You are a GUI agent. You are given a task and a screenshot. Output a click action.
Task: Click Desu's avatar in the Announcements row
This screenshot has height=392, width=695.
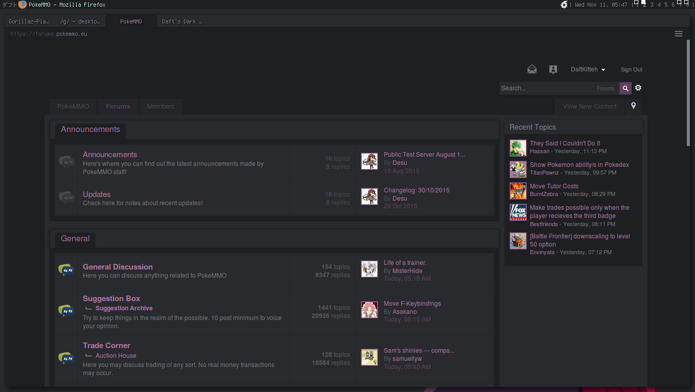[x=369, y=161]
